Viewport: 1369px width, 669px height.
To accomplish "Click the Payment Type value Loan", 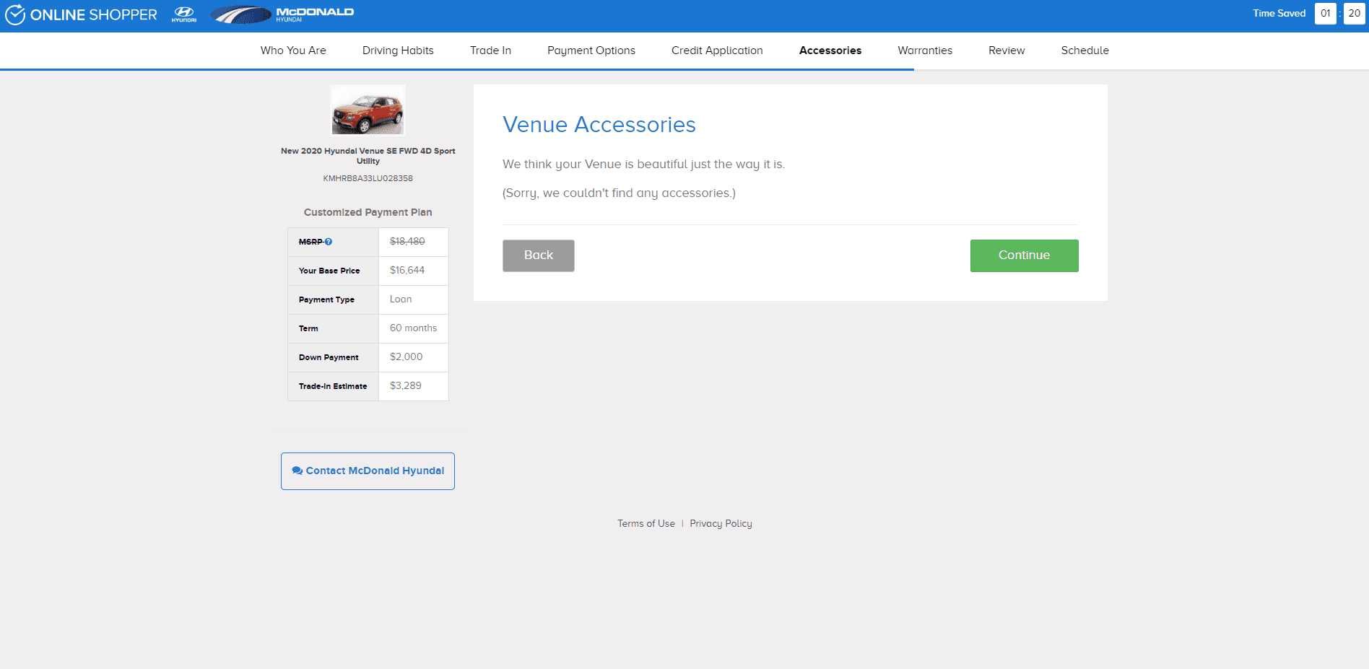I will 401,299.
